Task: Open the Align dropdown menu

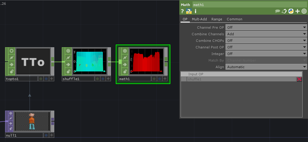Action: click(266, 67)
